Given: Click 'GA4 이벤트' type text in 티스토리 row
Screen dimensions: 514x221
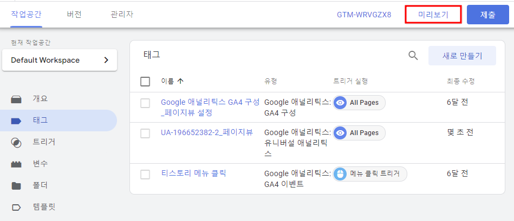Looking at the screenshot, I should 284,184.
